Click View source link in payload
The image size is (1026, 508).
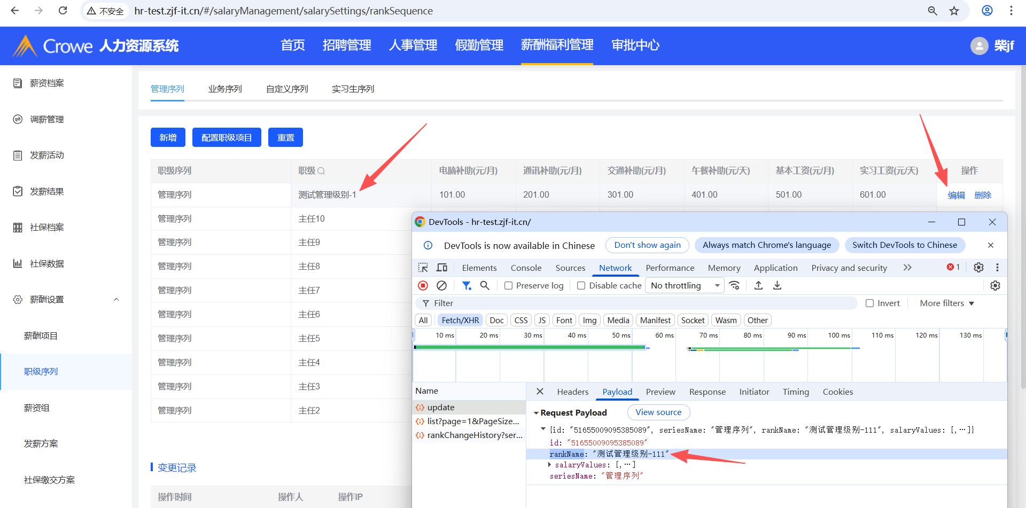point(658,412)
